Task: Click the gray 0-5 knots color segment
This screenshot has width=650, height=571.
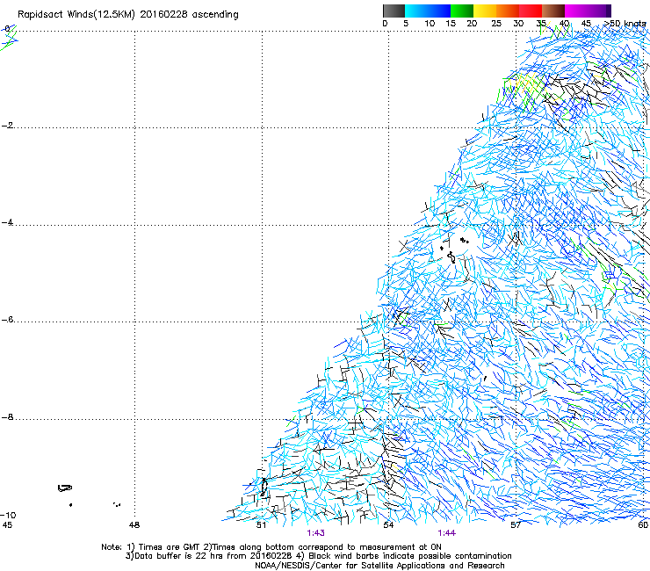Action: click(x=394, y=11)
